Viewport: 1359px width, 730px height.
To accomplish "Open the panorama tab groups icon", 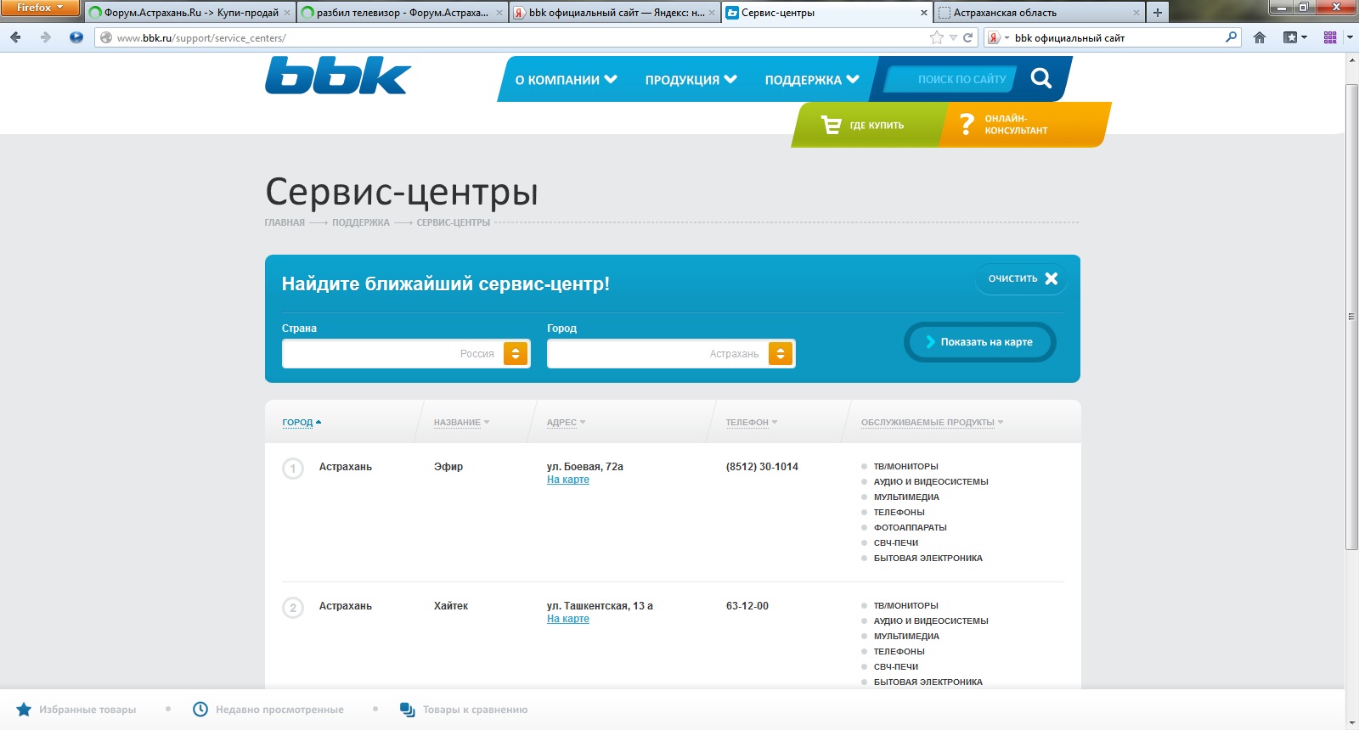I will coord(1330,37).
